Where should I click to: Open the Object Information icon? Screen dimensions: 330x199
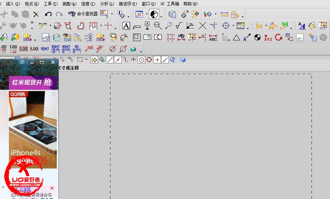point(121,14)
